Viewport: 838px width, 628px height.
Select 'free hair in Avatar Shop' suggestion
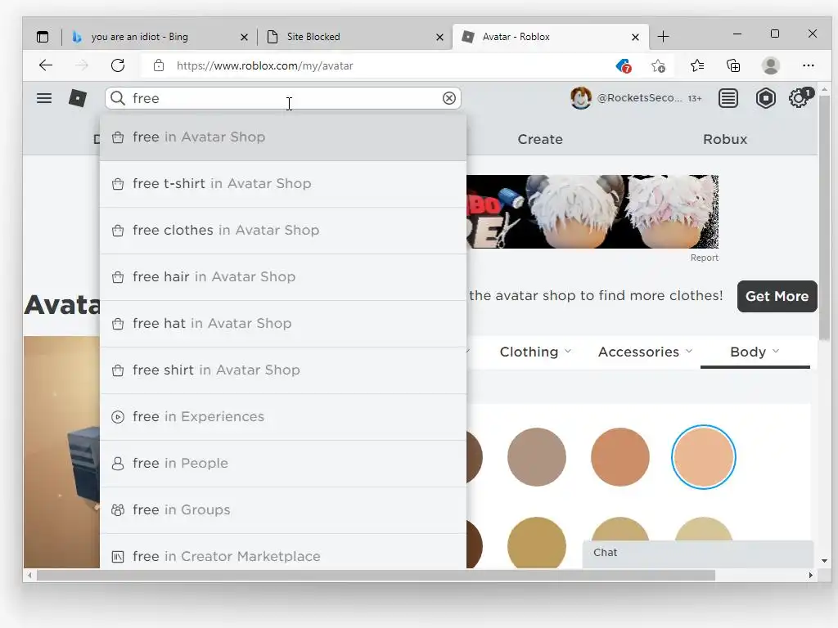[x=283, y=276]
